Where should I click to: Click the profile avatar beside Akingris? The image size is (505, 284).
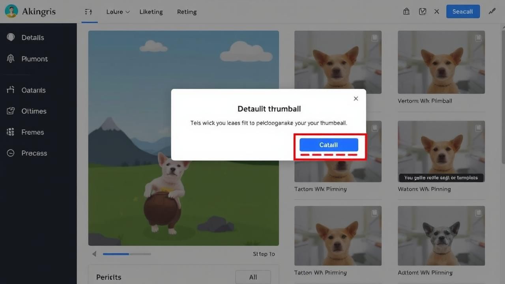tap(11, 11)
